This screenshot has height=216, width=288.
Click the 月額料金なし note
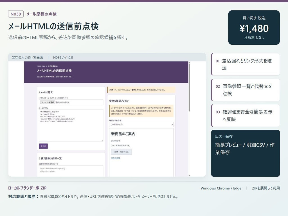[x=254, y=38]
